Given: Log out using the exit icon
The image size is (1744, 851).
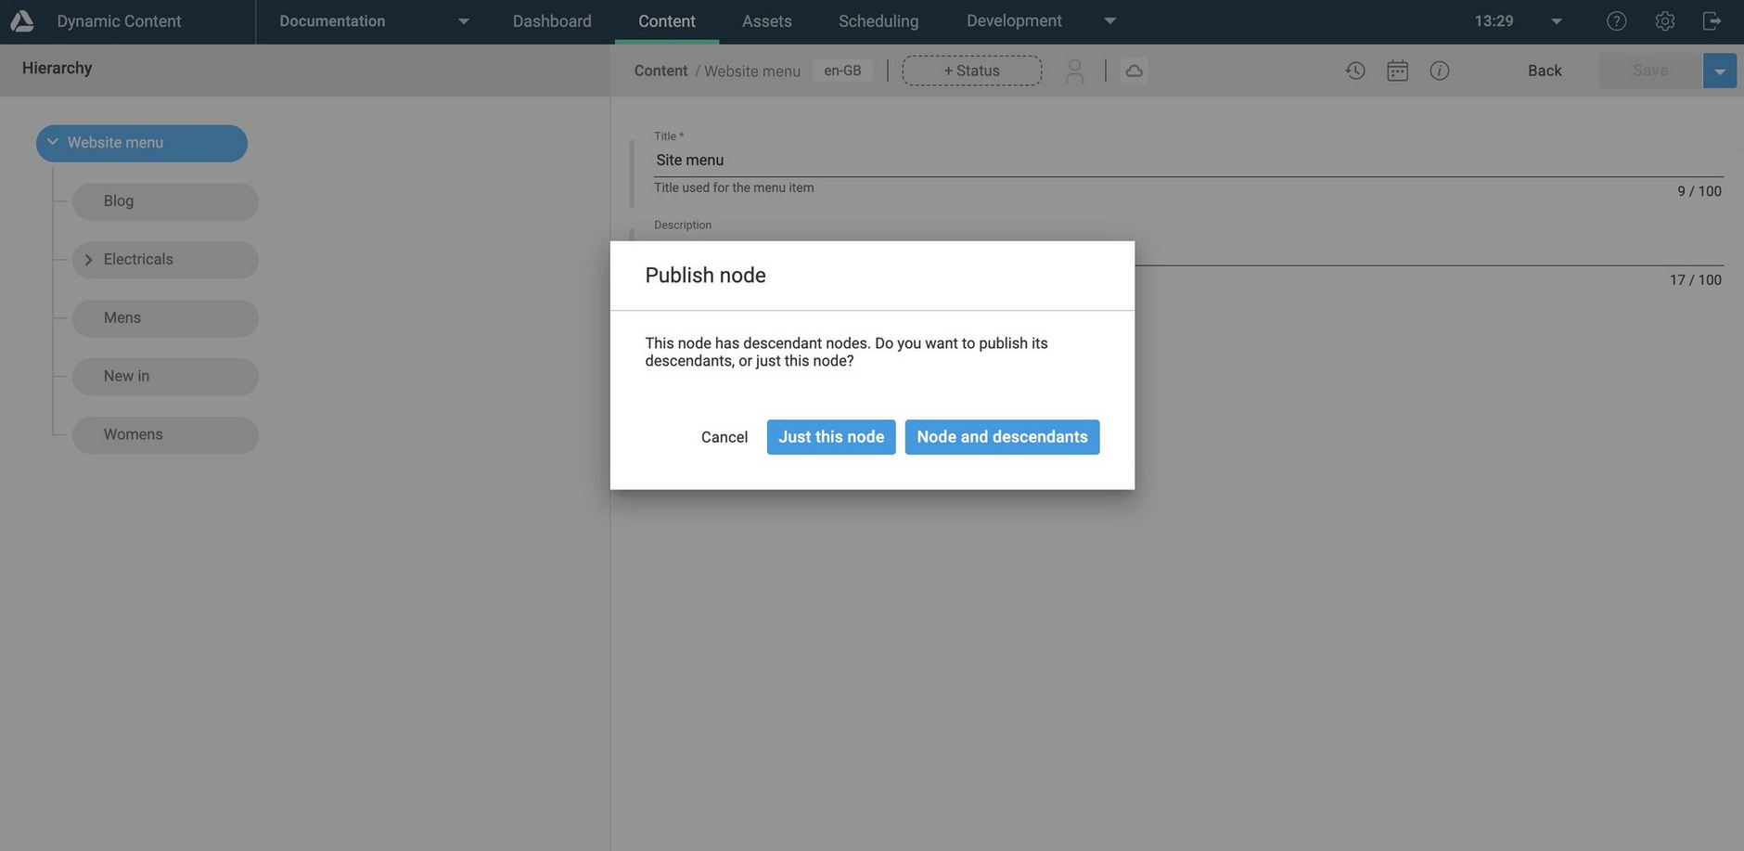Looking at the screenshot, I should [1712, 19].
